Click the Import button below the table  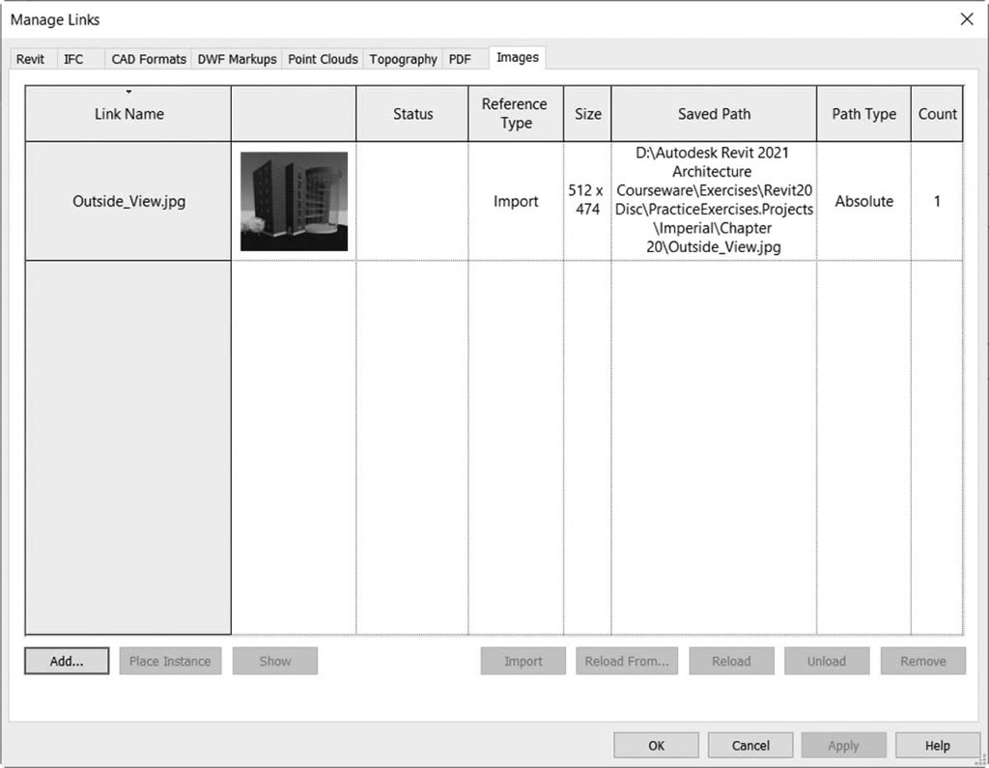pos(523,661)
